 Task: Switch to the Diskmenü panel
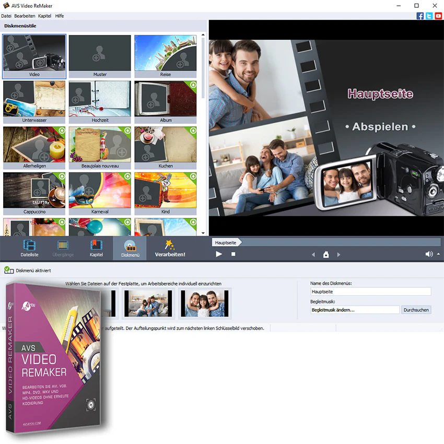[130, 248]
